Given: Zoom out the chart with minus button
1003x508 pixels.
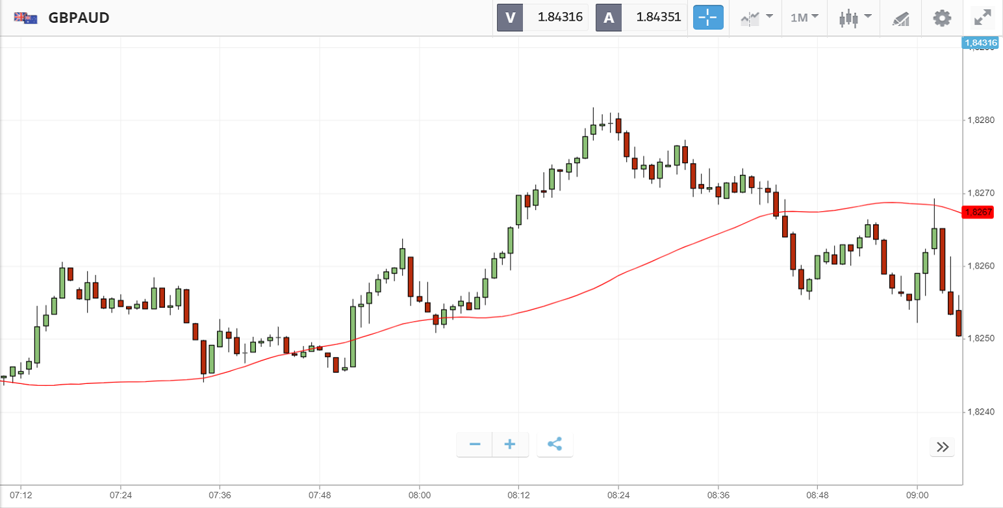Looking at the screenshot, I should pyautogui.click(x=475, y=444).
